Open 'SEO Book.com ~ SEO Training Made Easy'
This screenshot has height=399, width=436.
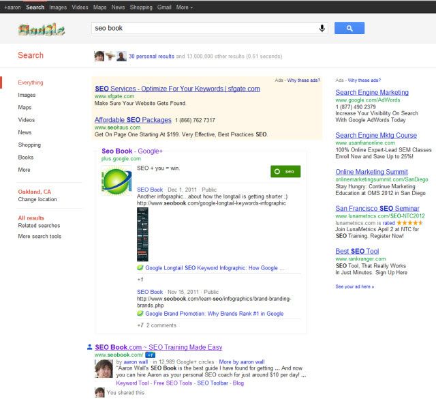pos(159,347)
